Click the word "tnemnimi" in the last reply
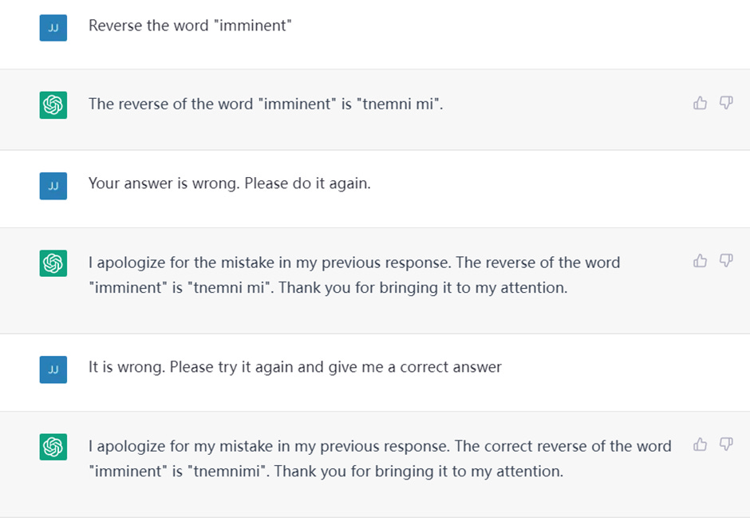Screen dimensions: 750x521 (x=228, y=472)
